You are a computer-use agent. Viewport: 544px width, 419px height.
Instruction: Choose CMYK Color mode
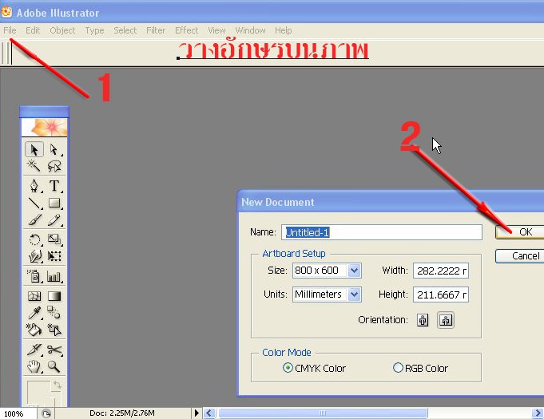click(288, 368)
